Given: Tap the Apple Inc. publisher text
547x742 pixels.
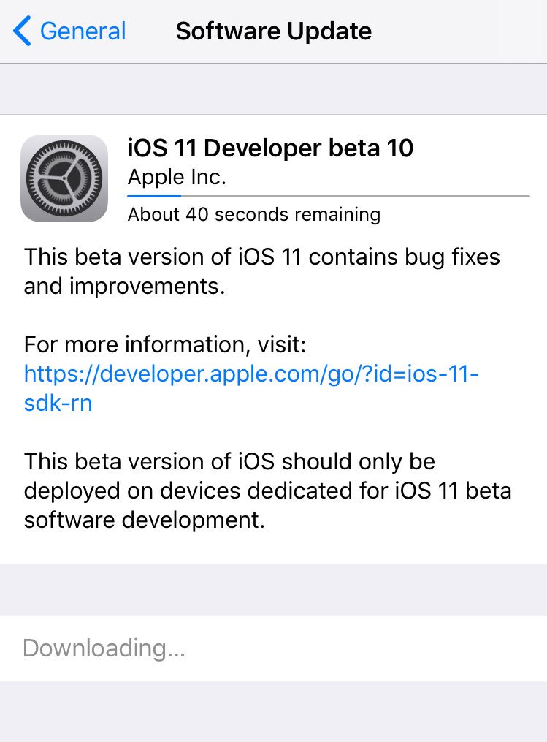Looking at the screenshot, I should click(177, 177).
